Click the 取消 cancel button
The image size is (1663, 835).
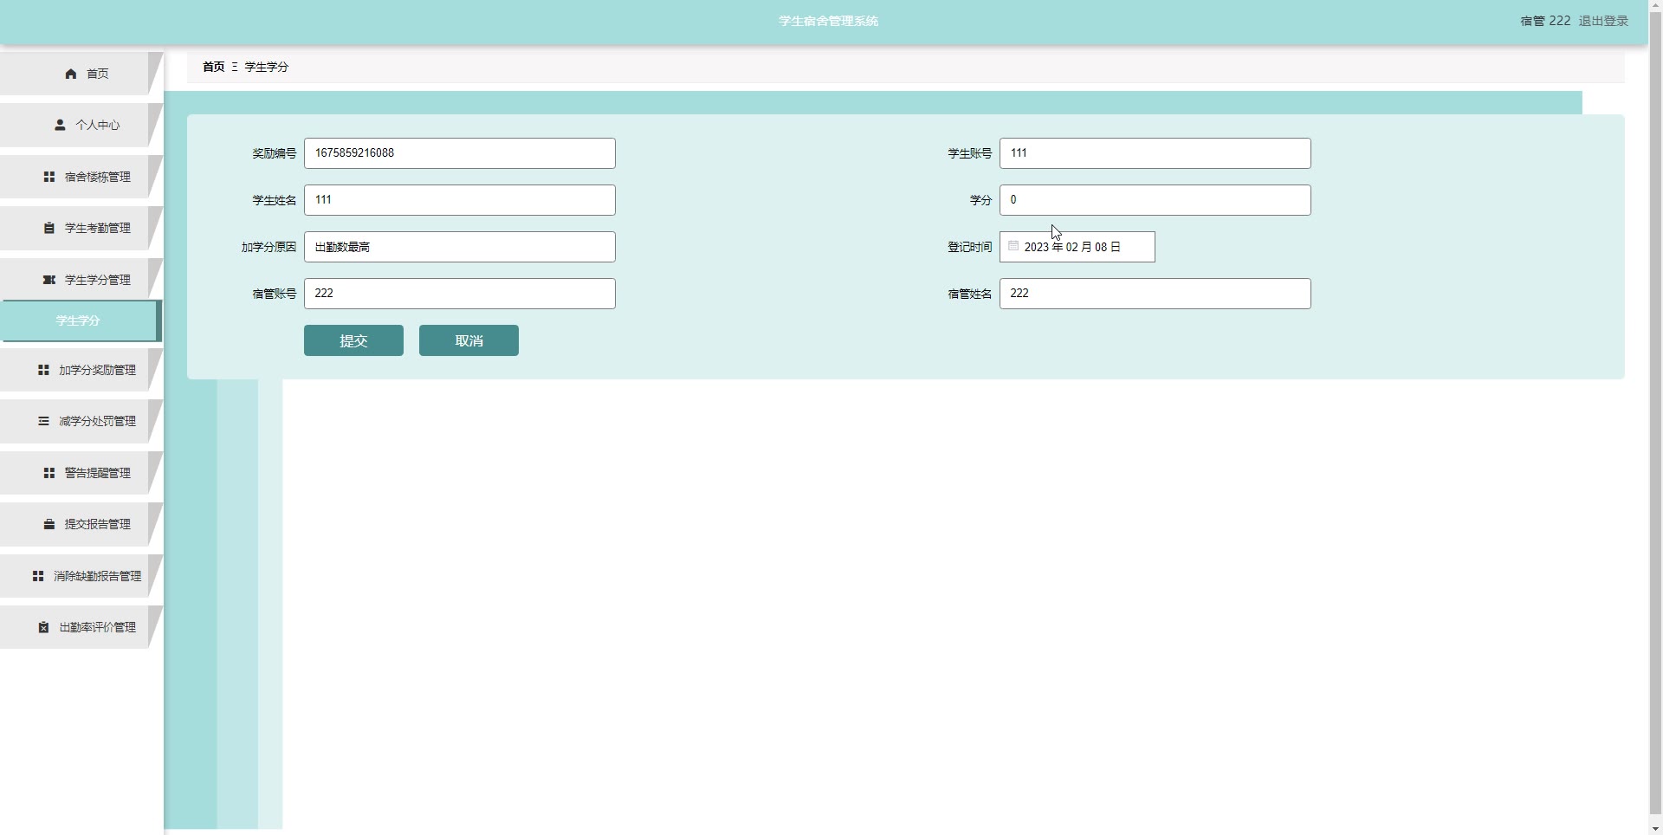469,340
